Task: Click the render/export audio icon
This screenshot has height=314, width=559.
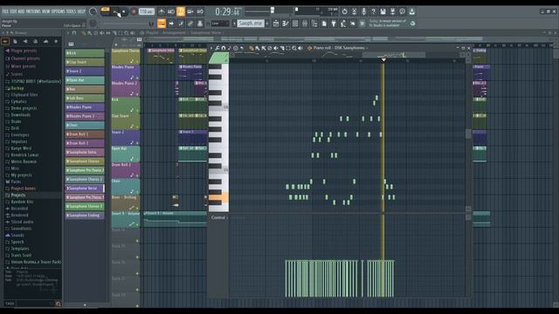Action: (x=392, y=11)
